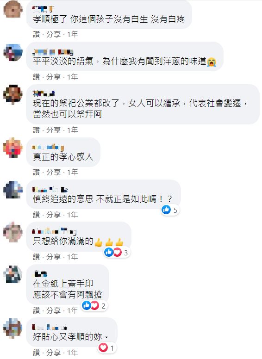Share the 在金紙上蓋手印 comment
The width and height of the screenshot is (262, 359).
[x=53, y=310]
